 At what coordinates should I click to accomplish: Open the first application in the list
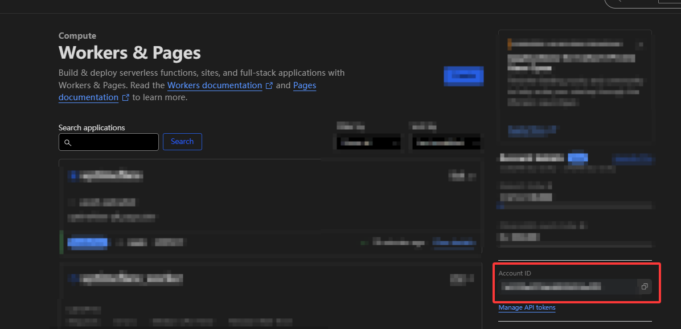(111, 176)
